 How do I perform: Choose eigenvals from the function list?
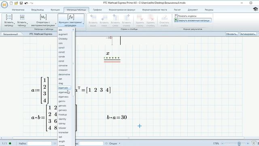[64, 88]
